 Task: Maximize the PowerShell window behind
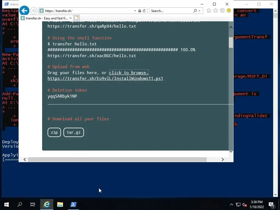coord(259,4)
